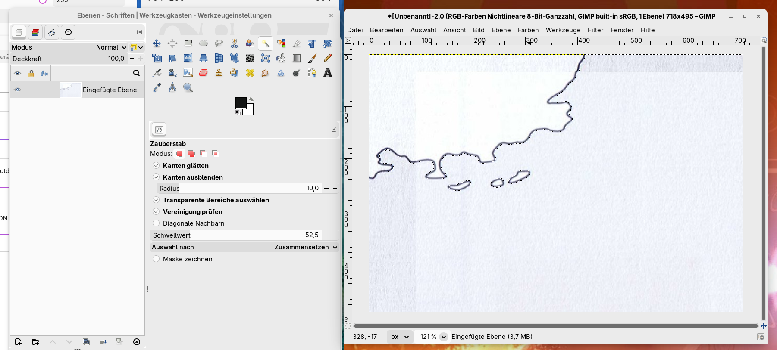The image size is (777, 350).
Task: Hide the Eingefügte Ebene layer via eye
Action: pyautogui.click(x=18, y=90)
